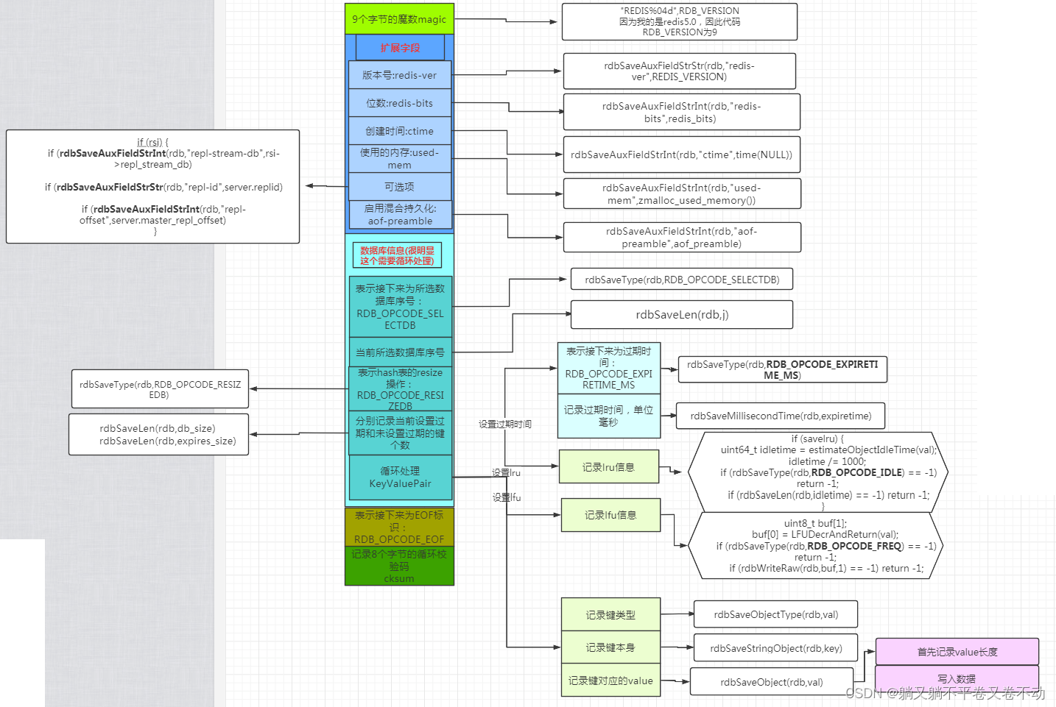
Task: Click the red '扩展字段' header box
Action: [400, 48]
